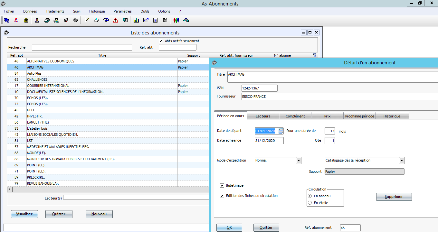This screenshot has width=438, height=232.
Task: Click the person with hat toolbar icon
Action: pos(37,20)
